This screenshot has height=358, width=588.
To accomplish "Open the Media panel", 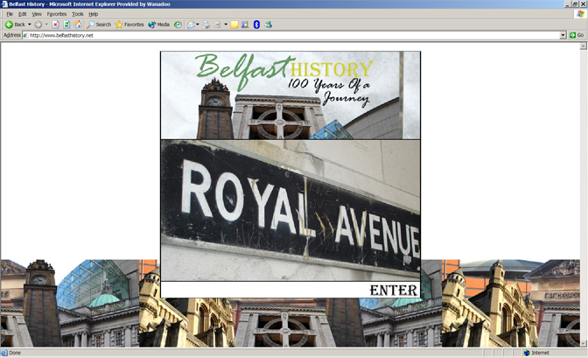I will [x=158, y=25].
